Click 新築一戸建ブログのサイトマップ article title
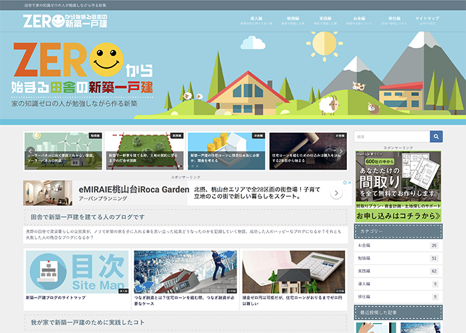The width and height of the screenshot is (466, 333). click(x=55, y=298)
